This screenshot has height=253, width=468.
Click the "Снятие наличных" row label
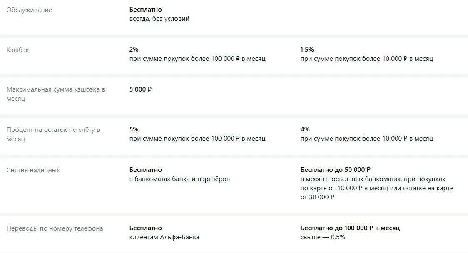click(33, 170)
